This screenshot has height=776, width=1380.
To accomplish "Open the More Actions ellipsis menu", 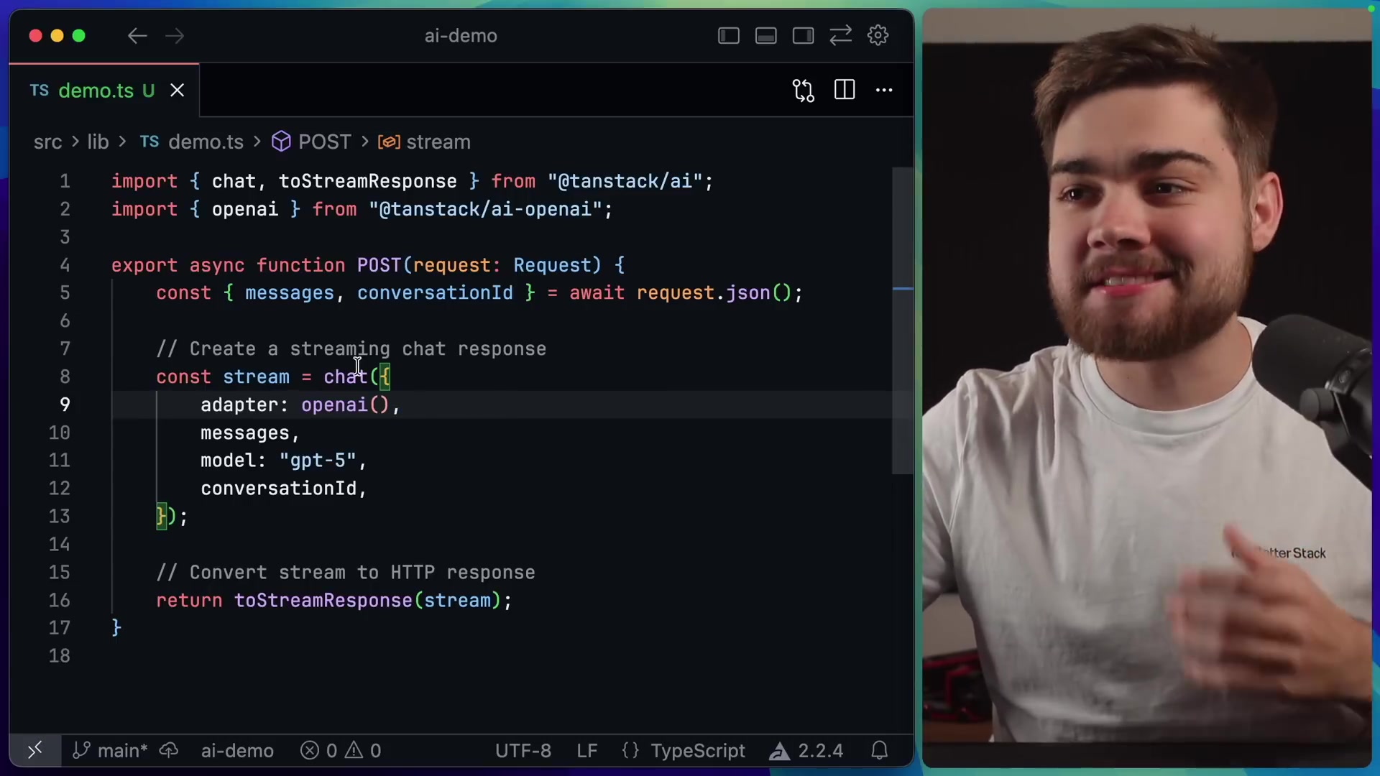I will click(883, 90).
